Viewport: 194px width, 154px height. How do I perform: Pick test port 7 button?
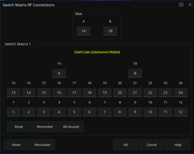point(105,112)
